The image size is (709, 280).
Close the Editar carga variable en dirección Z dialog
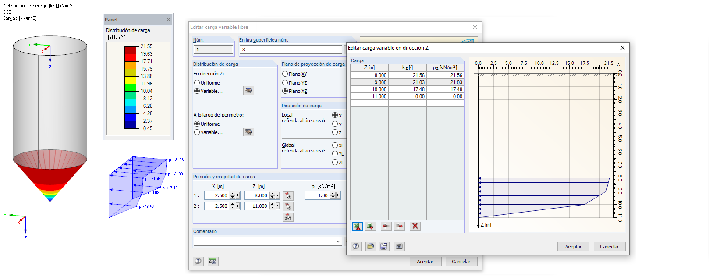click(623, 48)
